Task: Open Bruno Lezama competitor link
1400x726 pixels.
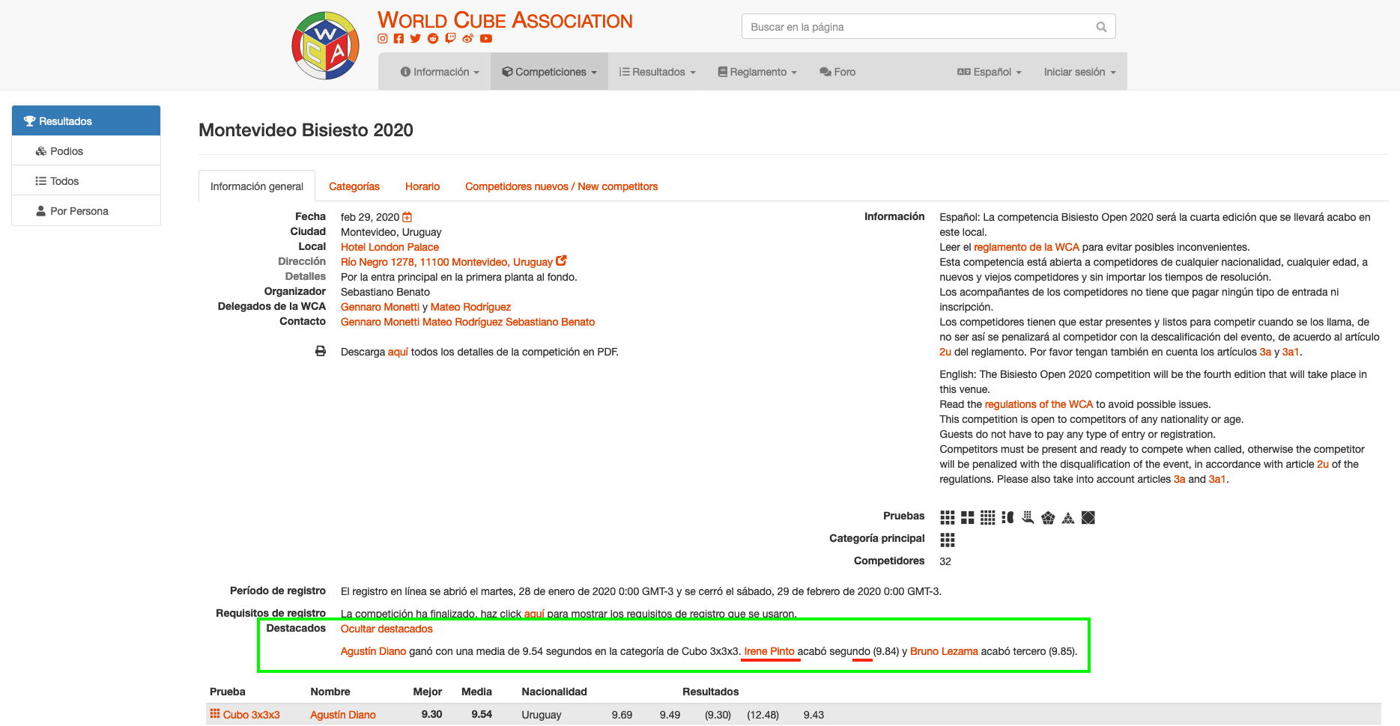Action: [x=944, y=651]
